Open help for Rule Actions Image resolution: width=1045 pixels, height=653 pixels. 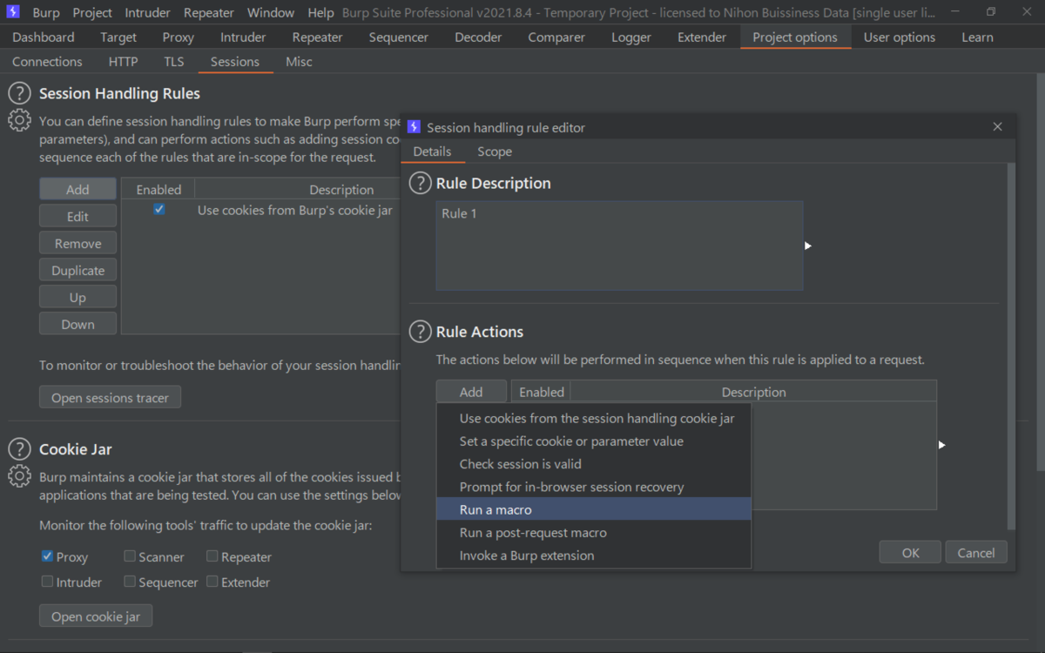point(421,332)
